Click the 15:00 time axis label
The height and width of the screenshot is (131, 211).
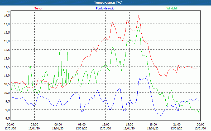point(129,125)
